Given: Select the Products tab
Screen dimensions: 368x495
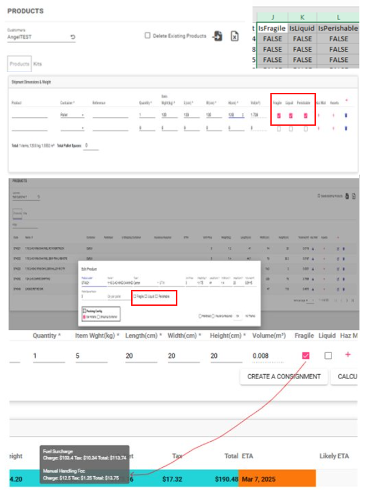Looking at the screenshot, I should (x=19, y=64).
